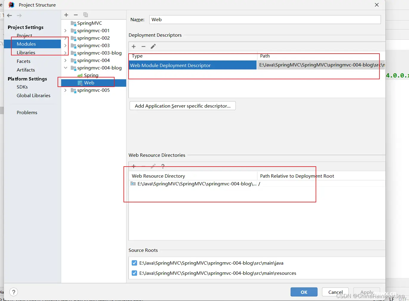Add a deployment descriptor
Image resolution: width=409 pixels, height=301 pixels.
coord(134,46)
